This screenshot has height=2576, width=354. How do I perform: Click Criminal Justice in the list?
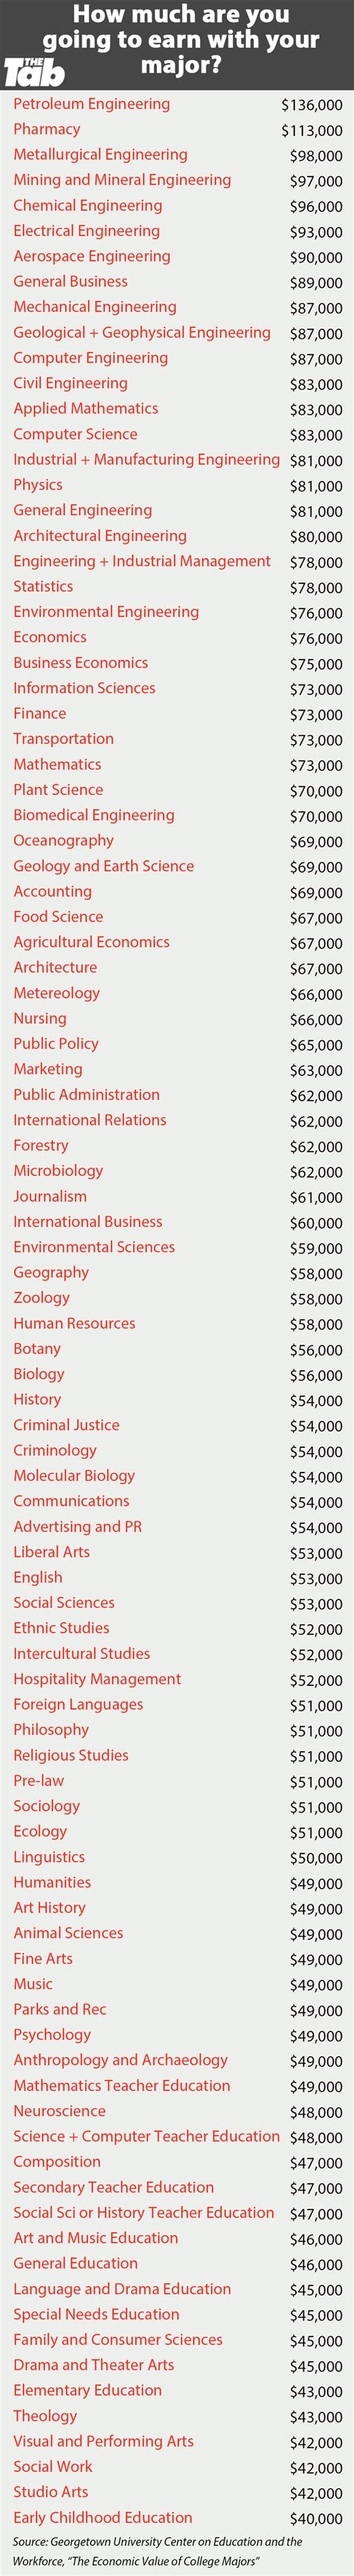click(x=66, y=1425)
